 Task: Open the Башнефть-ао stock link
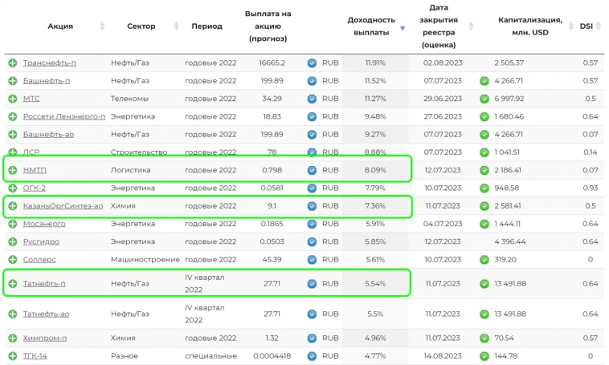click(48, 134)
